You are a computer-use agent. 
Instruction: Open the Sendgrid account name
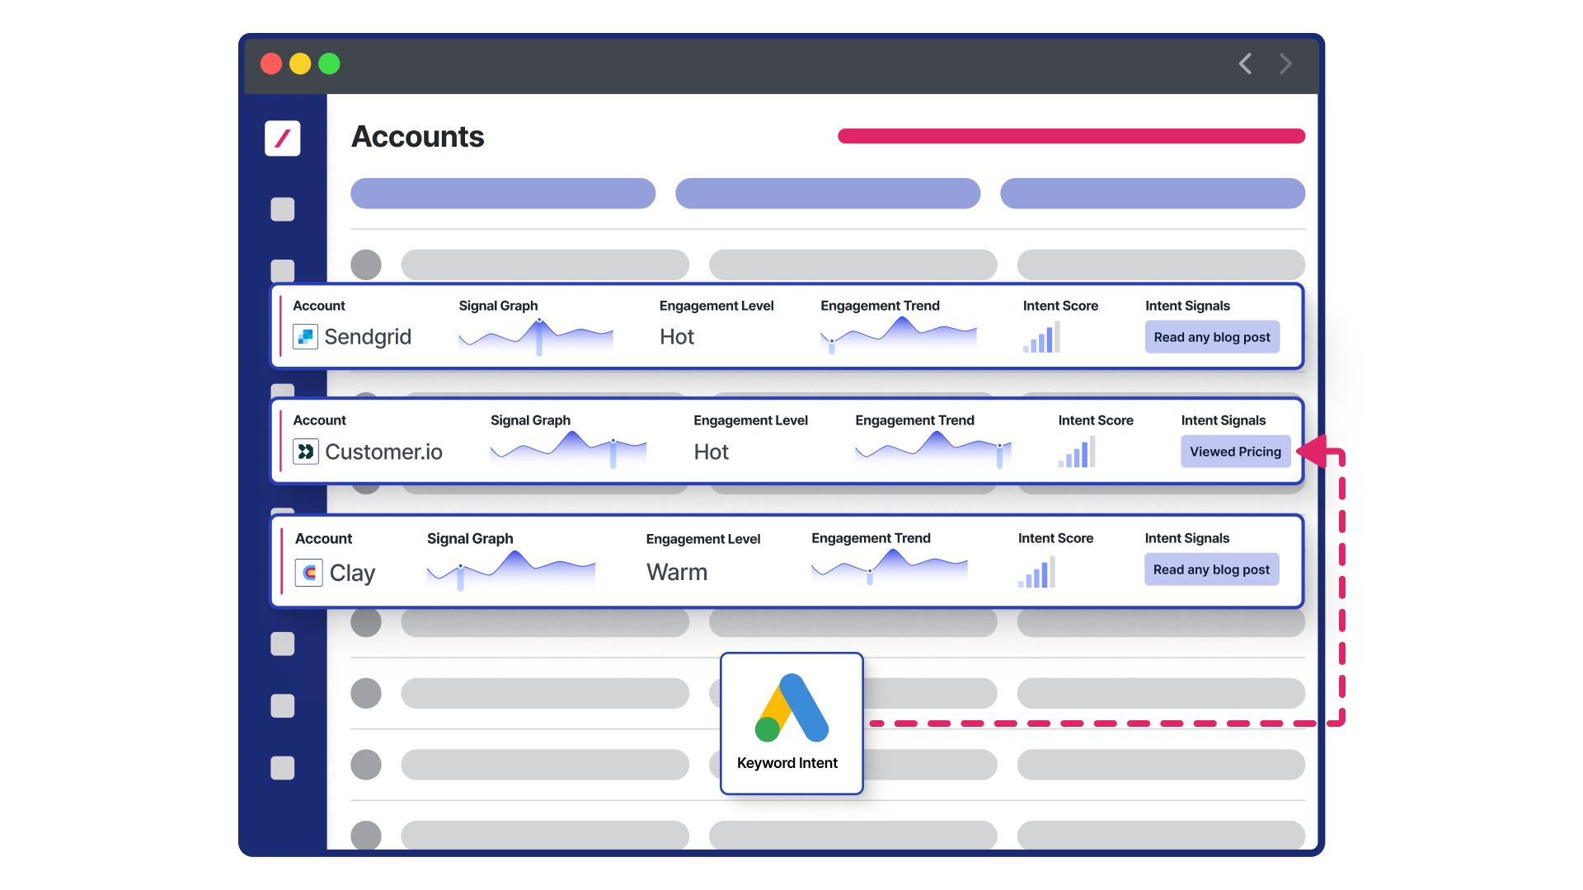pyautogui.click(x=368, y=336)
